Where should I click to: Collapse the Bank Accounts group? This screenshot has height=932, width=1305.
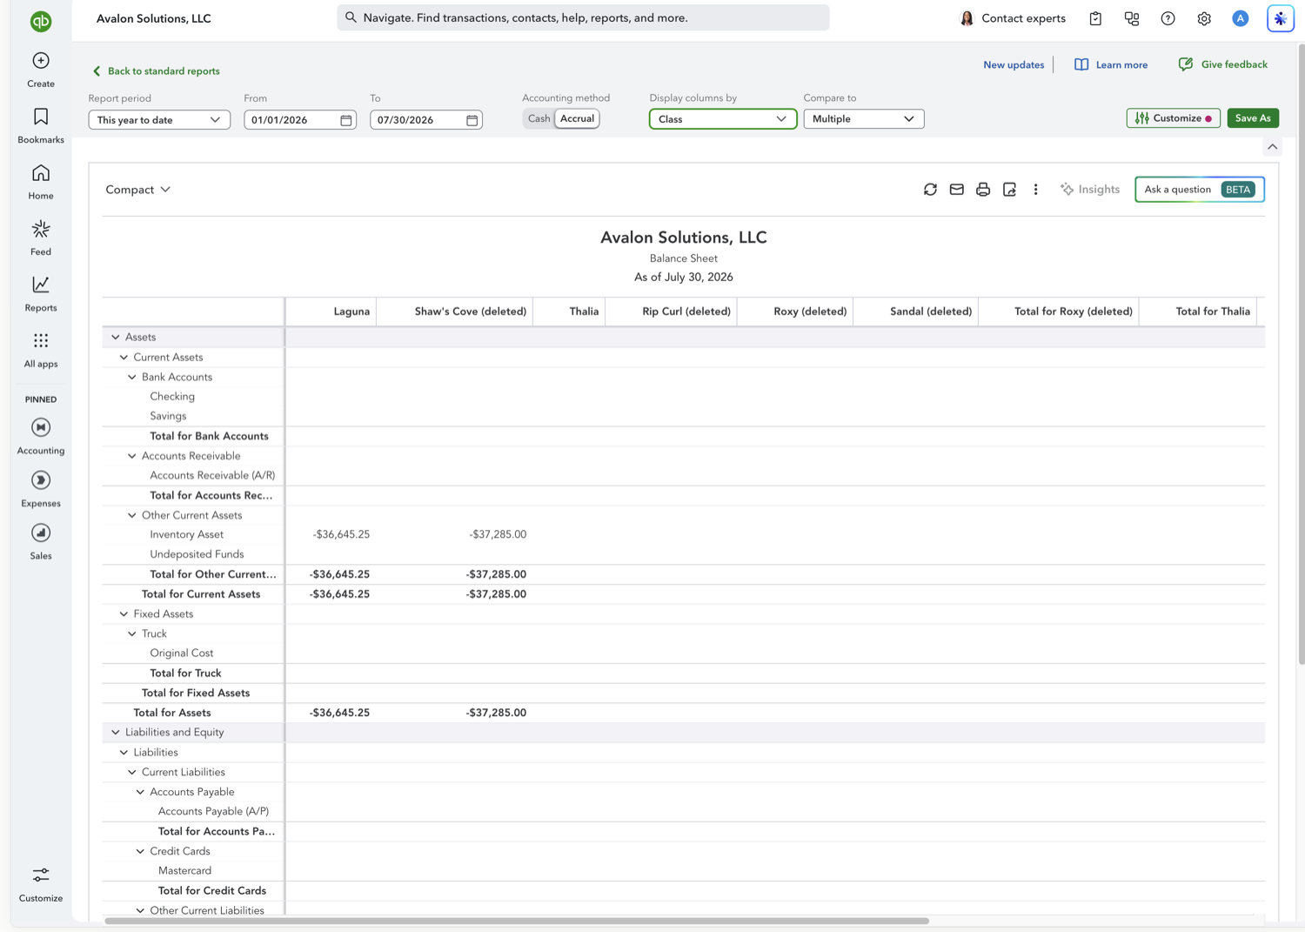[132, 377]
